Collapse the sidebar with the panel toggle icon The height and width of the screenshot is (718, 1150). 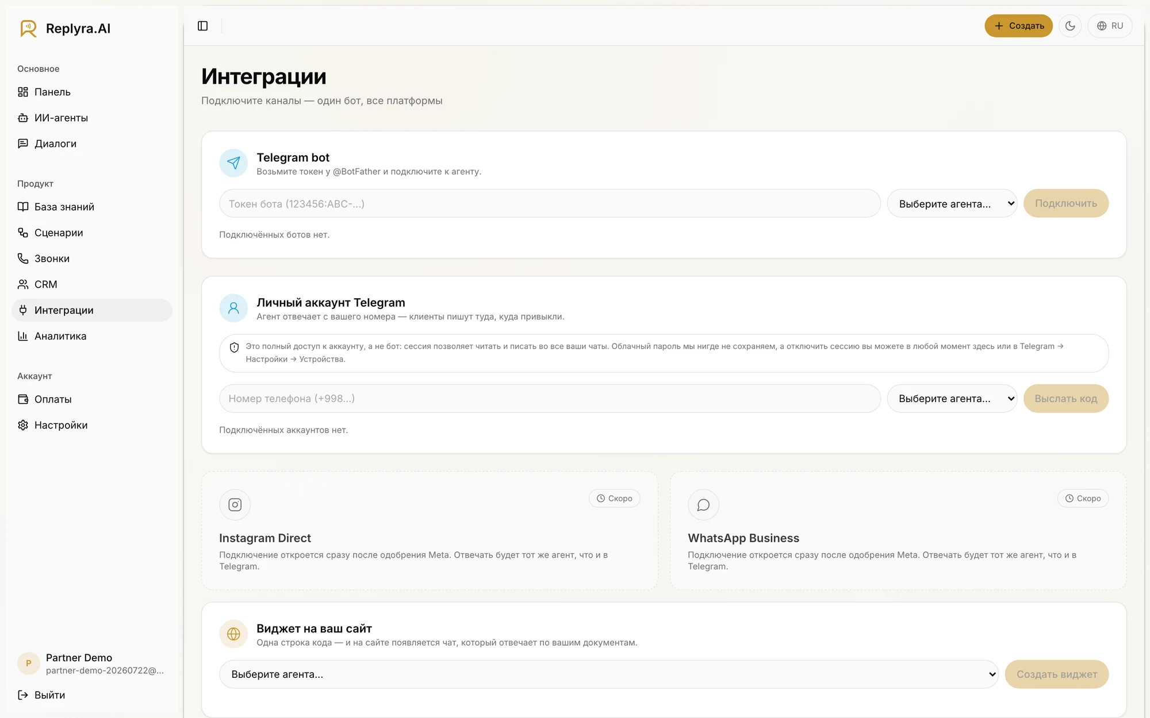click(202, 26)
